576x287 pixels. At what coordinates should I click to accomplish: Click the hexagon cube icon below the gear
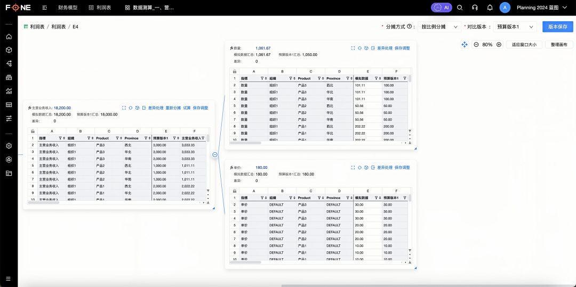[9, 159]
